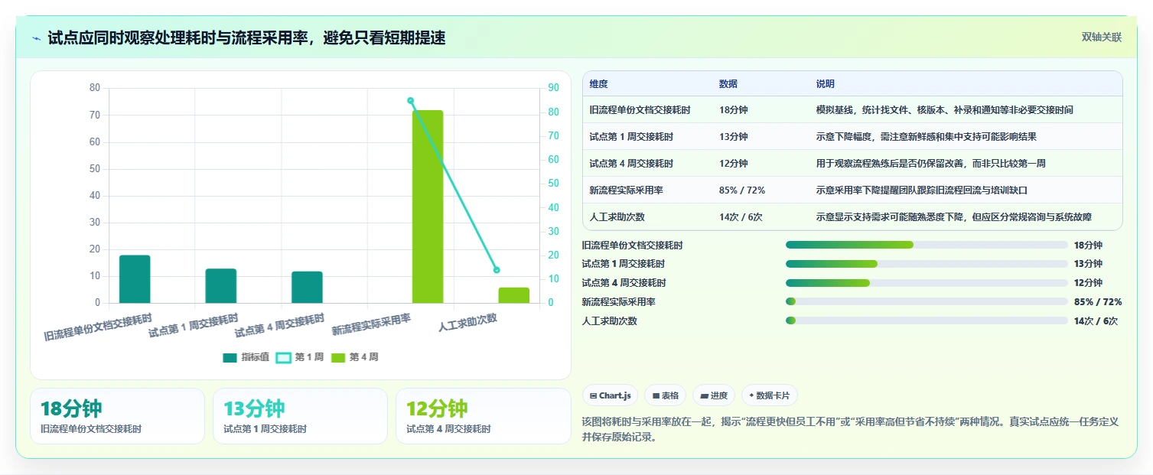Click the 85% / 72% table value

coord(742,190)
